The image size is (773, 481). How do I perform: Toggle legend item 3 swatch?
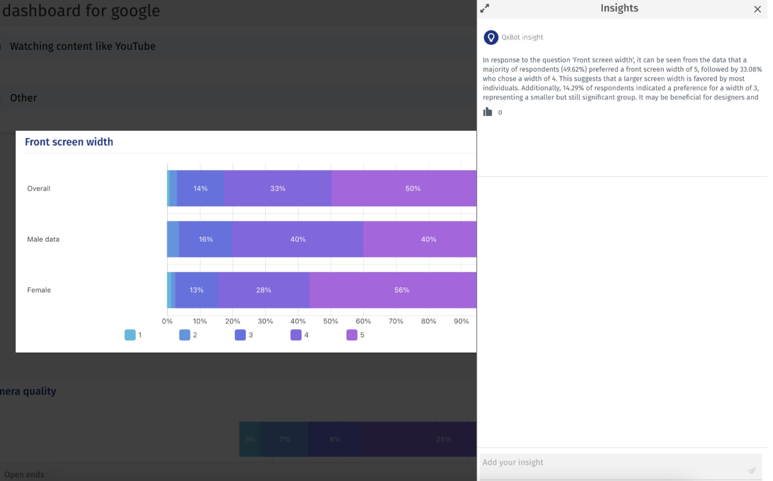[240, 335]
